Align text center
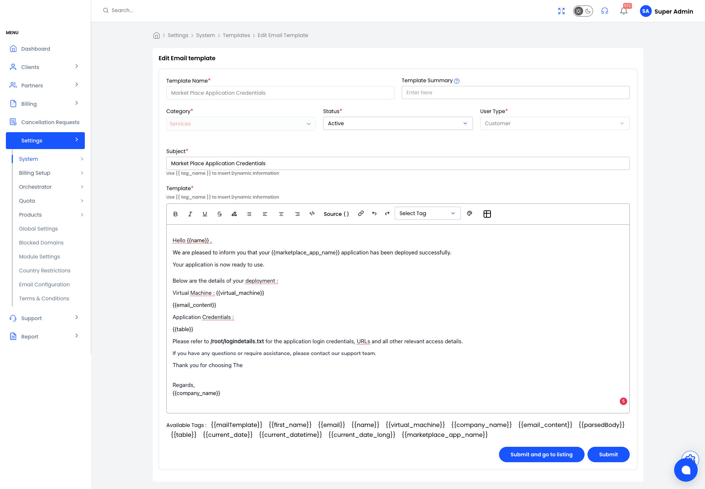The width and height of the screenshot is (705, 489). point(281,214)
